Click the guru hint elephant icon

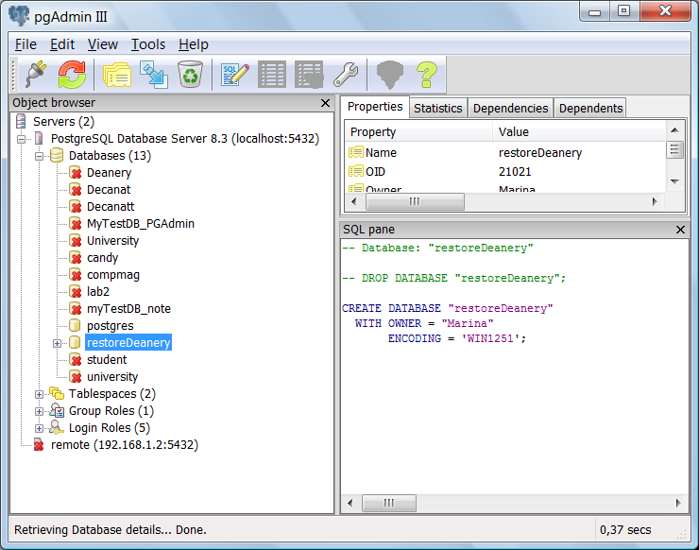click(x=390, y=75)
